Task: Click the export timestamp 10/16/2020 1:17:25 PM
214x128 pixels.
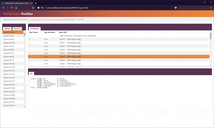Action: pos(75,20)
